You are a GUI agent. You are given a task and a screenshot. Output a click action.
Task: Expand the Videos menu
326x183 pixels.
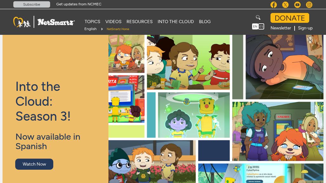pos(113,22)
